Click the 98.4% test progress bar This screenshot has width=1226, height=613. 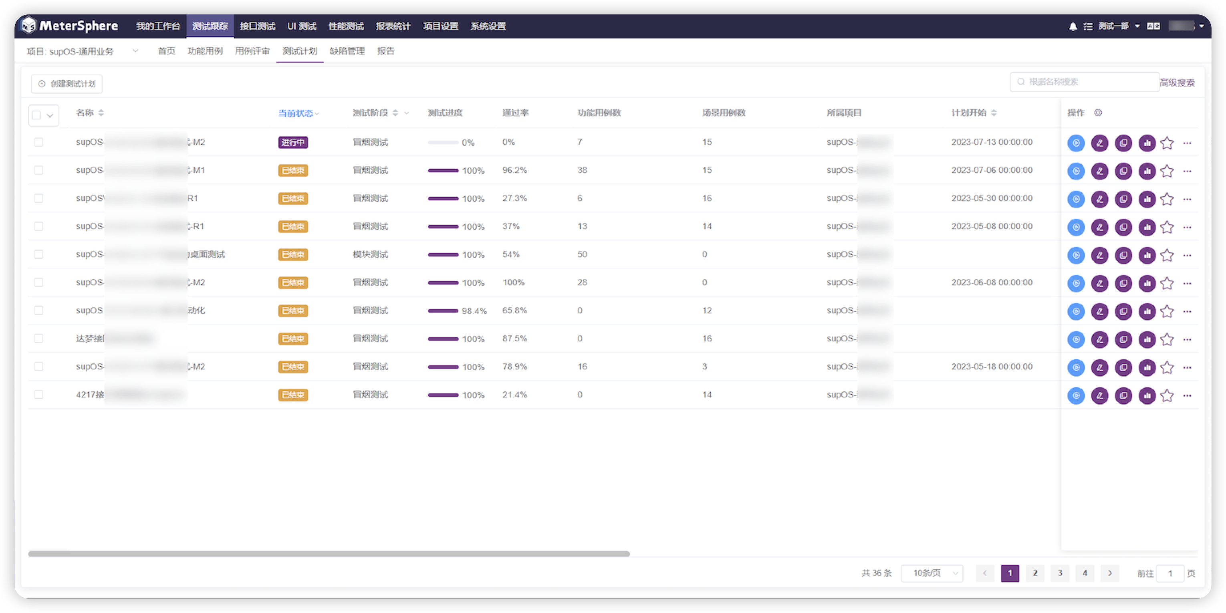(443, 311)
